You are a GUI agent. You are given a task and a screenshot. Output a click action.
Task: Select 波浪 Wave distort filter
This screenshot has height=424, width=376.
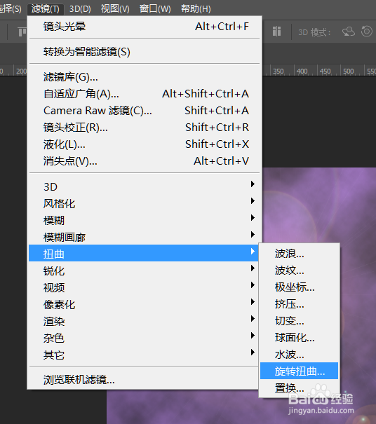299,254
